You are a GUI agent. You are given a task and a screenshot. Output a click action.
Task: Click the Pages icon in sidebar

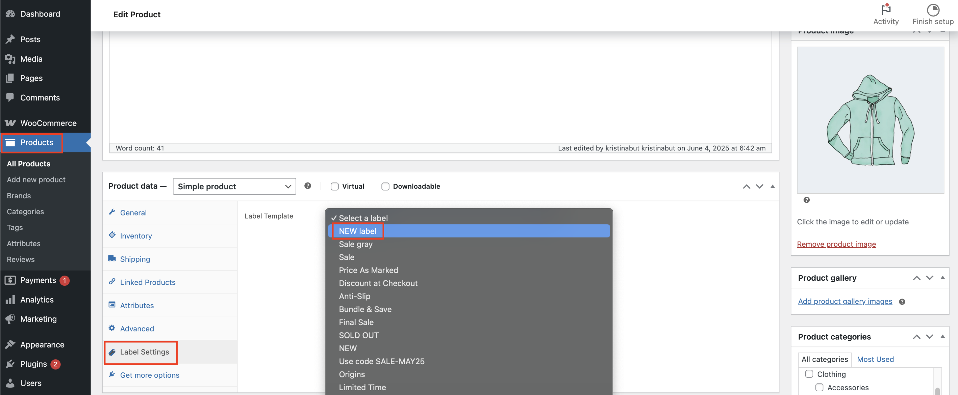click(x=10, y=78)
